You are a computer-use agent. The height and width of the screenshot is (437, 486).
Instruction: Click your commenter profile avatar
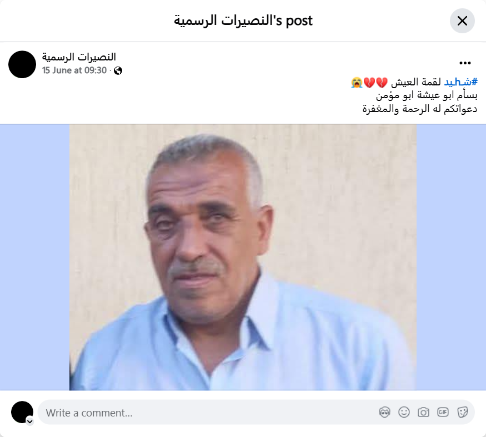pyautogui.click(x=22, y=412)
